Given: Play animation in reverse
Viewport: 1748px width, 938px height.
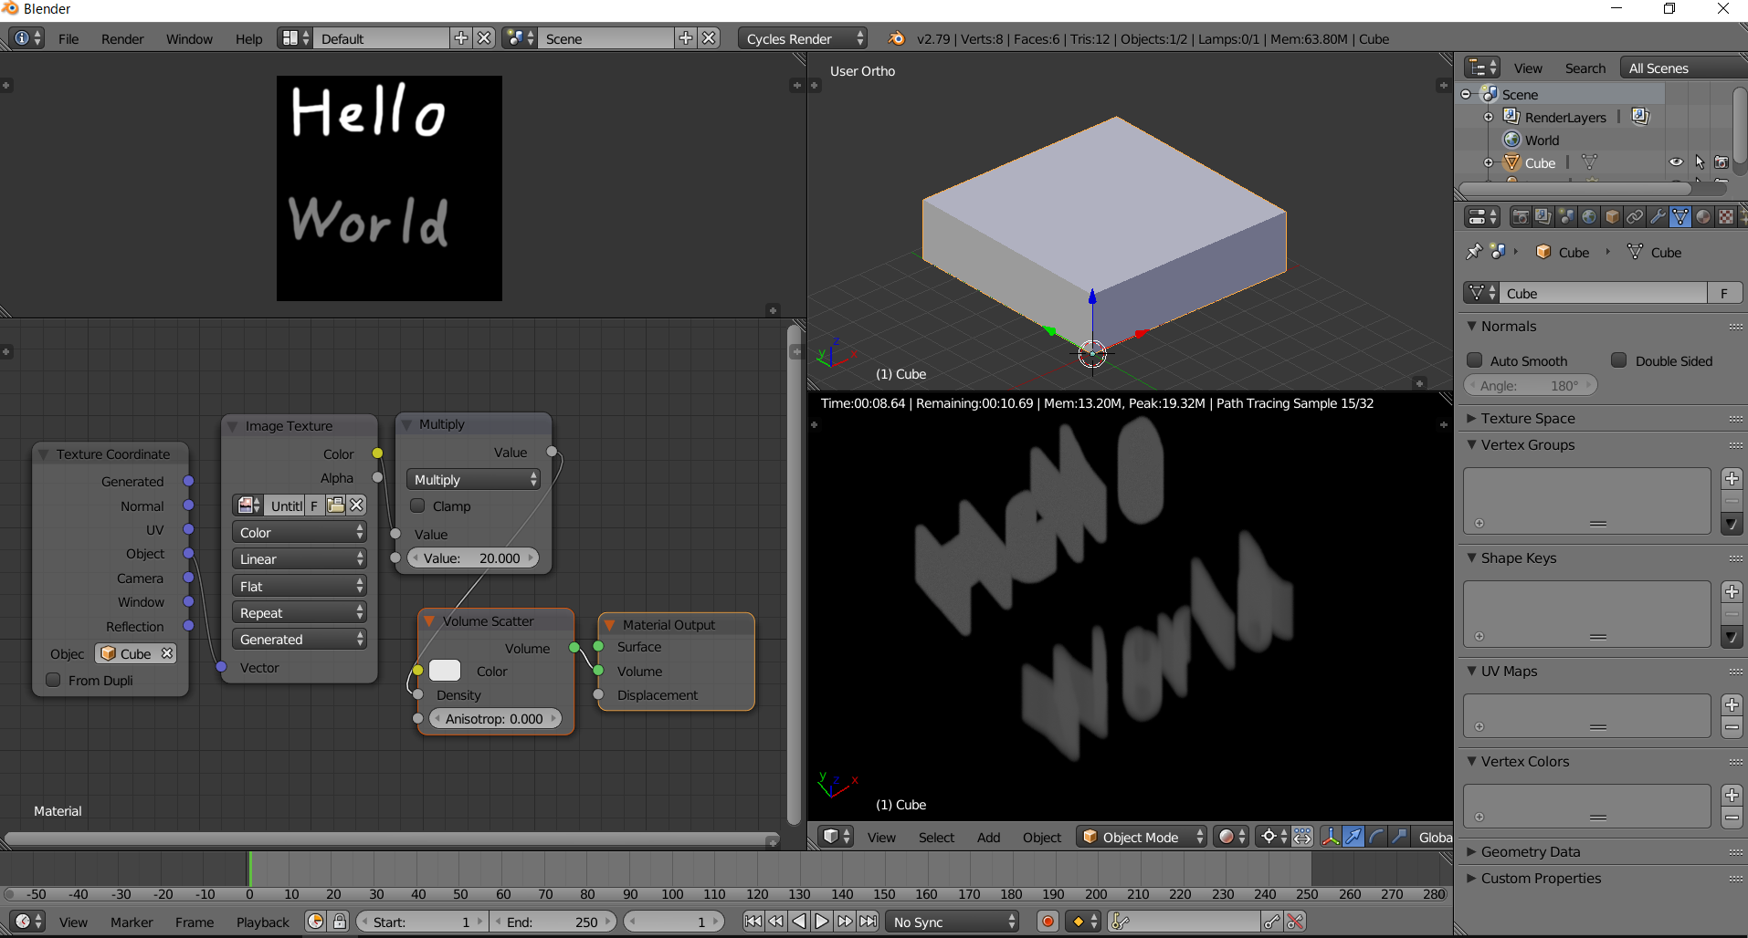Looking at the screenshot, I should click(x=799, y=922).
